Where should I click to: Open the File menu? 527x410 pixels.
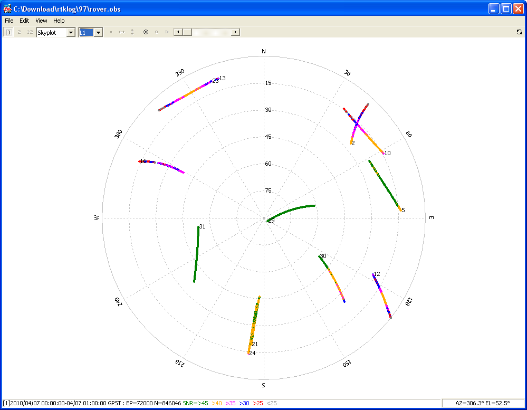(x=9, y=21)
